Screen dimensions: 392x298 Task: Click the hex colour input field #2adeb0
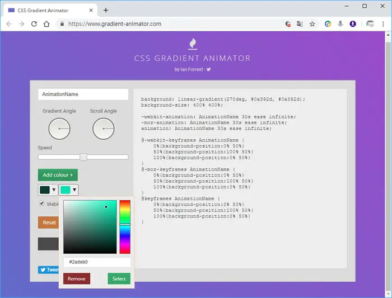click(97, 262)
